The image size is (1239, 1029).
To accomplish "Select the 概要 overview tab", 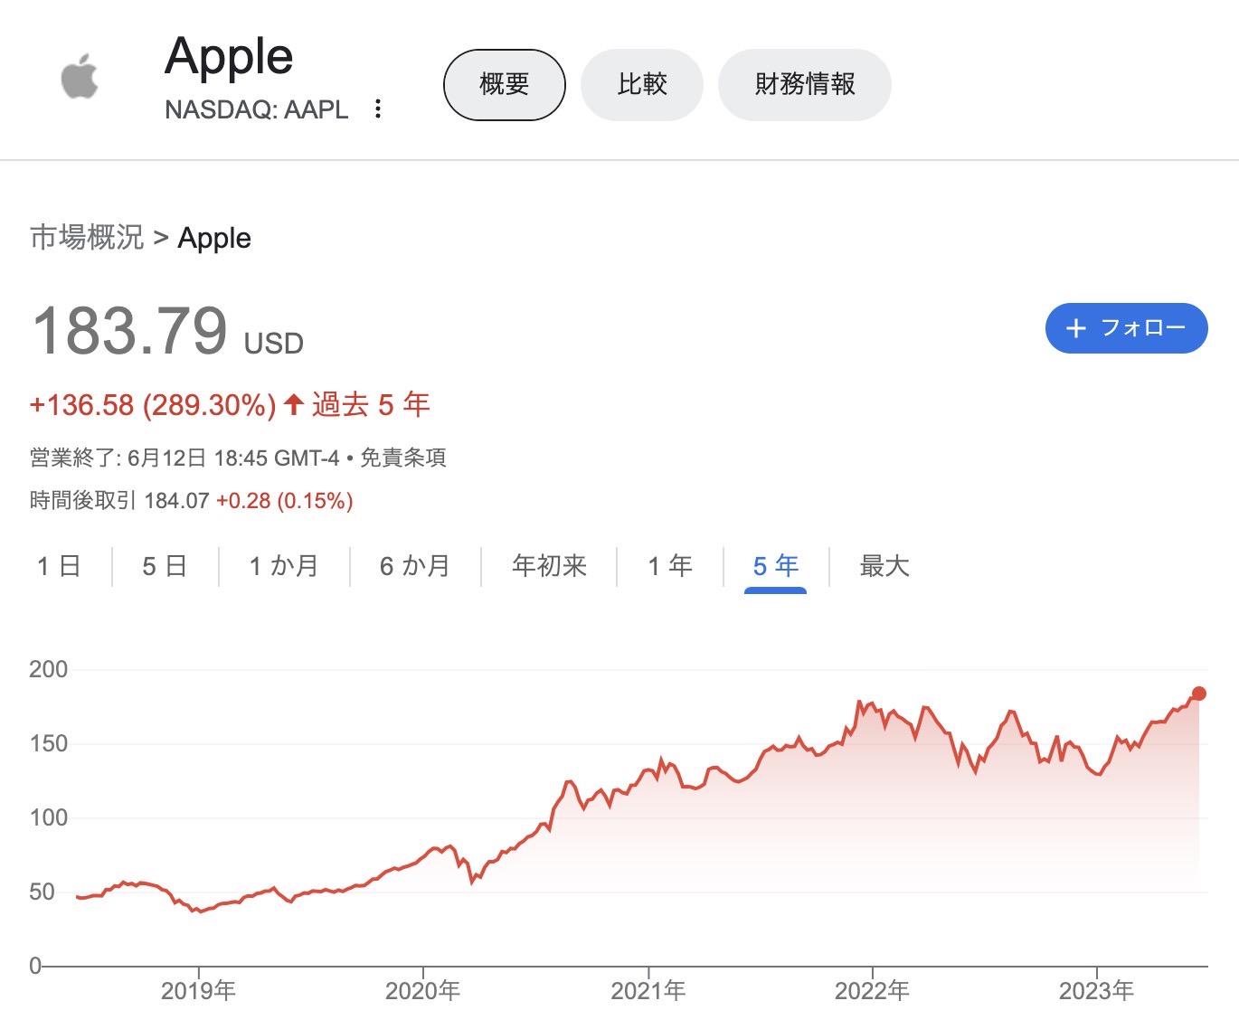I will 505,85.
